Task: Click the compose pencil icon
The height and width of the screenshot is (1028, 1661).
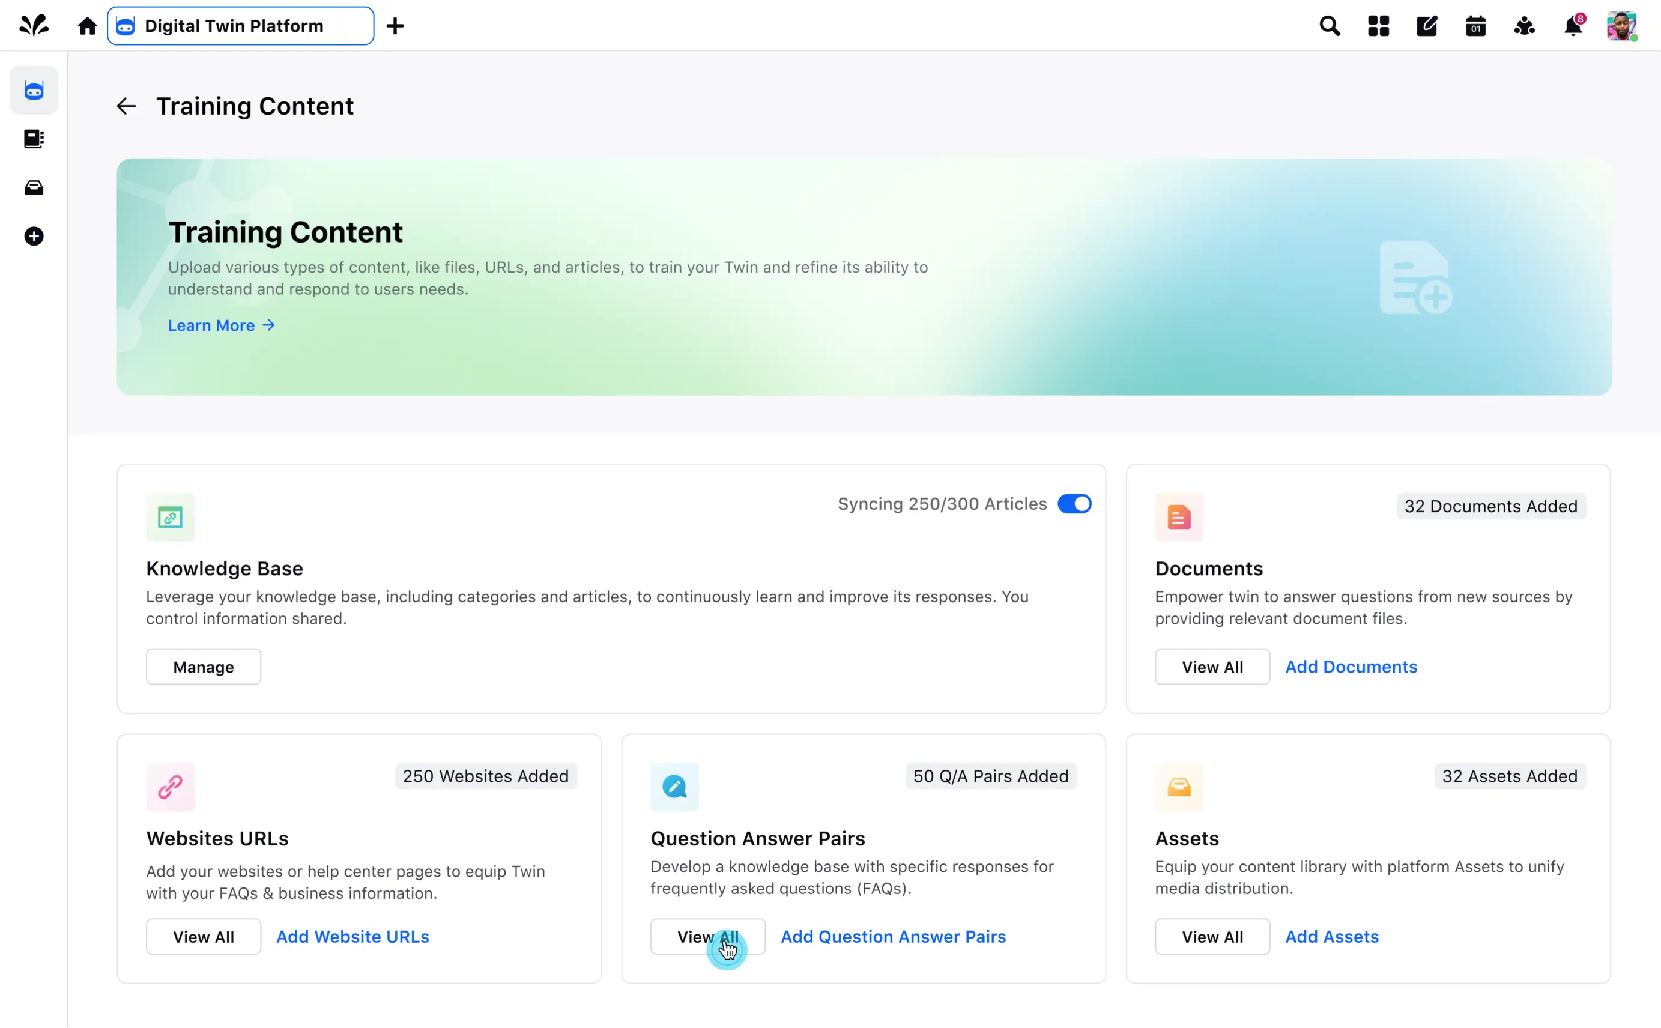Action: pos(1426,26)
